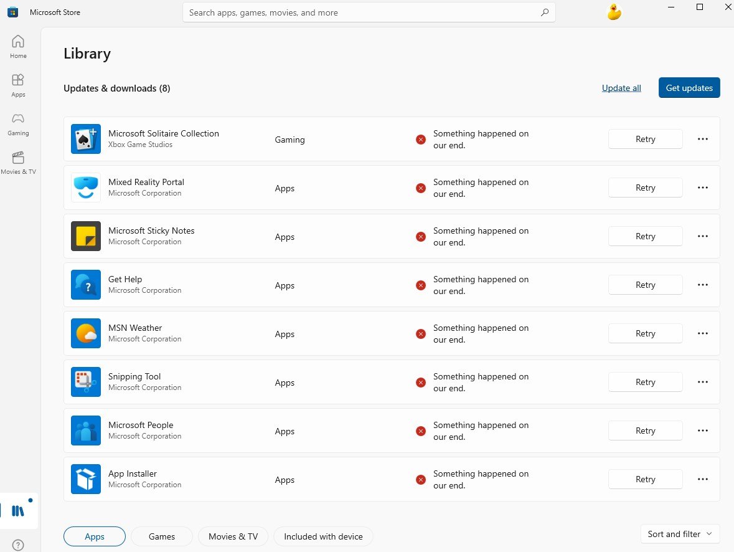Open more options for Mixed Reality Portal
The image size is (734, 552).
[703, 188]
